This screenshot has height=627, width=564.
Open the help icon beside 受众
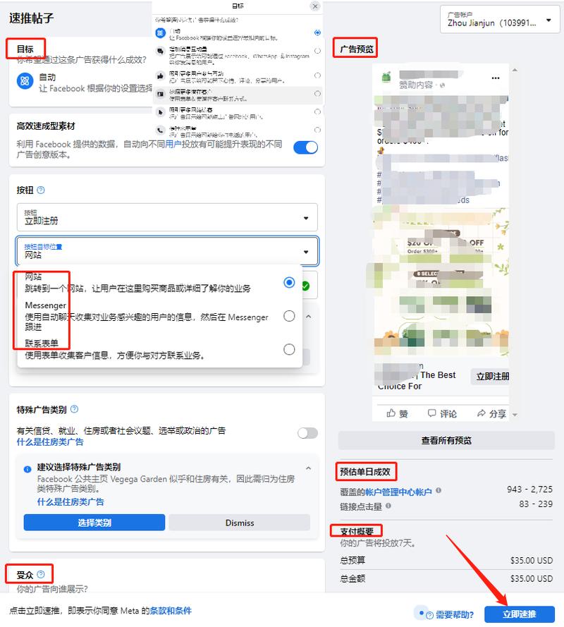tap(41, 574)
